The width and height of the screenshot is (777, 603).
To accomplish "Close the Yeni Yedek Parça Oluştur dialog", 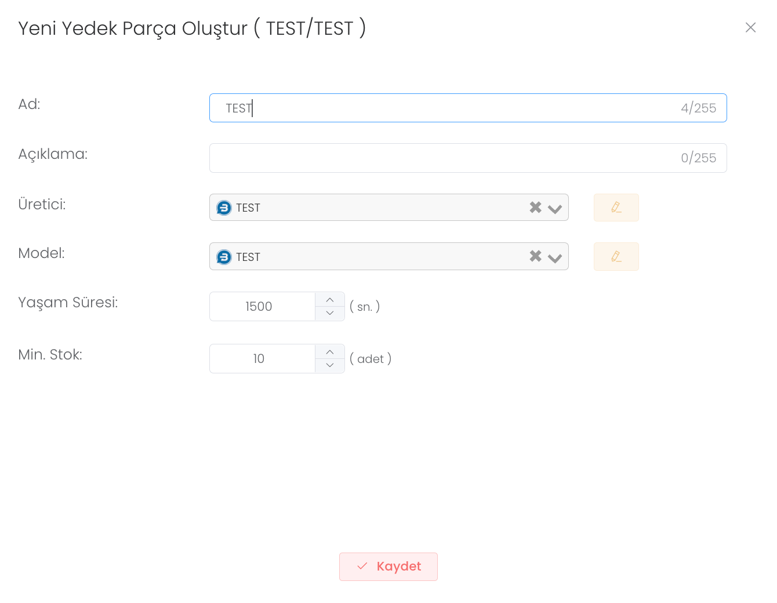I will pos(750,27).
